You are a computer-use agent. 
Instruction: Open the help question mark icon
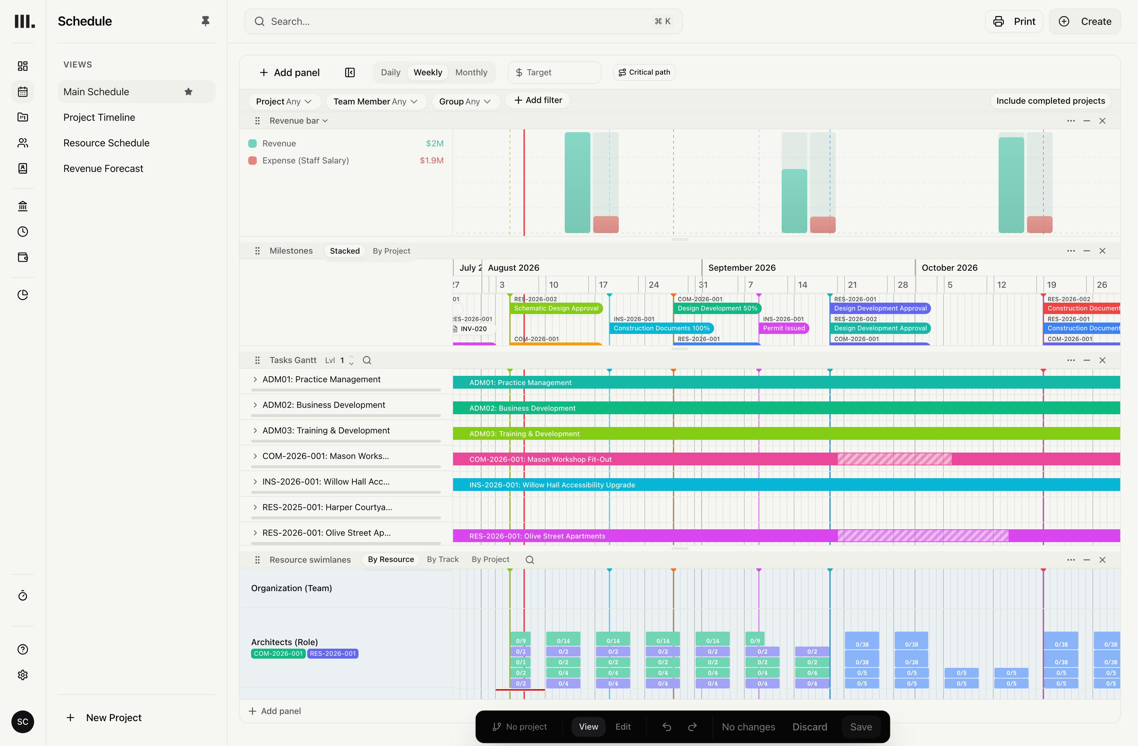(22, 649)
